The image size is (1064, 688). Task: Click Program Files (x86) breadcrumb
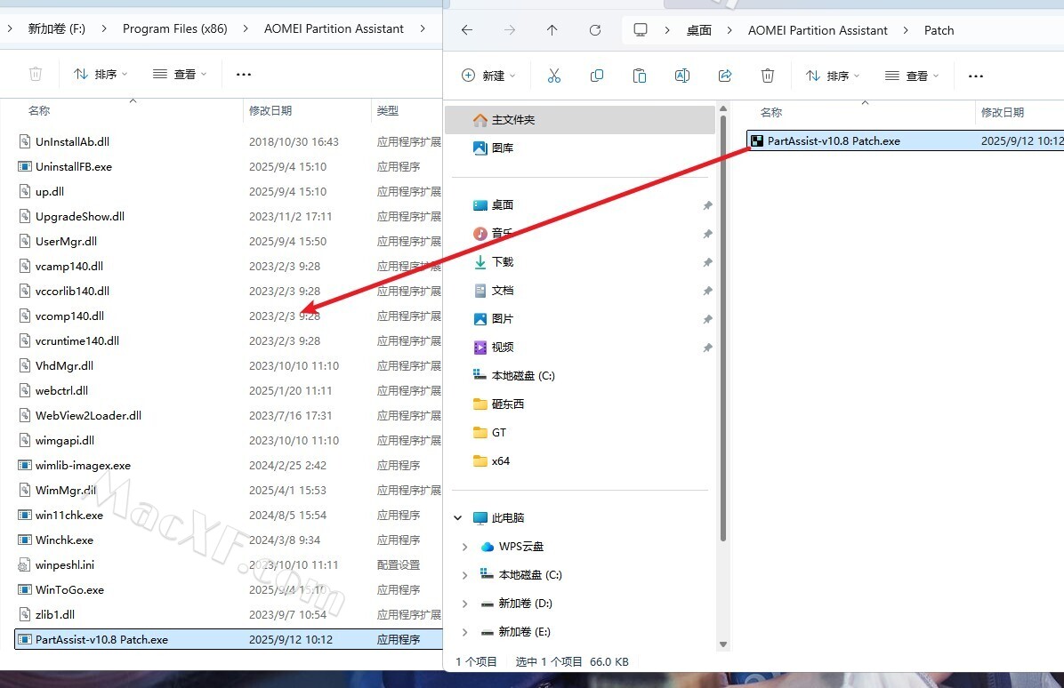pyautogui.click(x=175, y=28)
